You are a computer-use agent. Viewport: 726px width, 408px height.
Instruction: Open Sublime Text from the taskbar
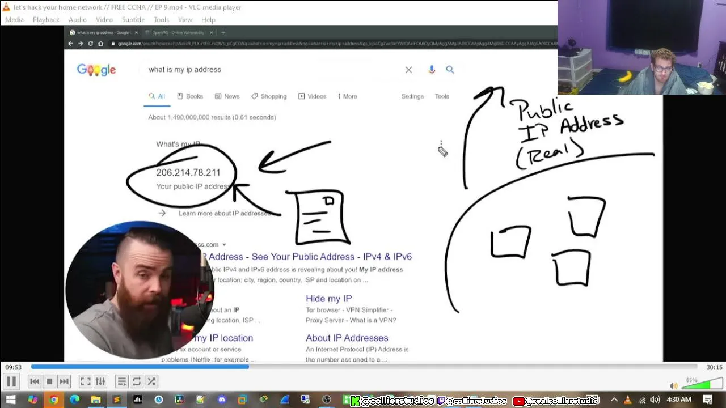117,400
